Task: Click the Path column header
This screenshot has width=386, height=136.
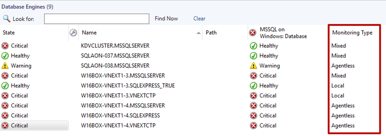Action: click(x=211, y=32)
